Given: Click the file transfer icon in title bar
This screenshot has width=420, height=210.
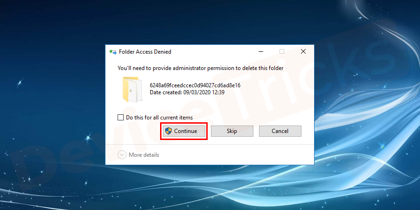Looking at the screenshot, I should [x=113, y=52].
